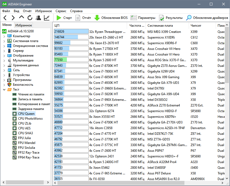This screenshot has height=186, width=230.
Task: Expand Операционная система tree node
Action: coord(4,46)
